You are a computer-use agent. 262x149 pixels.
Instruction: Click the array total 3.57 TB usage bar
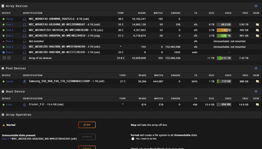coord(224,58)
